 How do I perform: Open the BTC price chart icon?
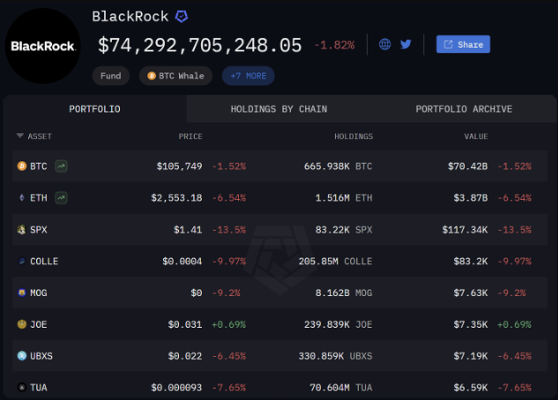coord(62,166)
